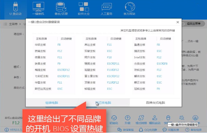Click the ESC hotkey for 捷波主板
The height and width of the screenshot is (133, 207).
coord(159,51)
